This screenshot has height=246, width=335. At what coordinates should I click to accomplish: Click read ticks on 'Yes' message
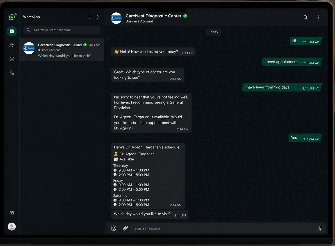(317, 139)
